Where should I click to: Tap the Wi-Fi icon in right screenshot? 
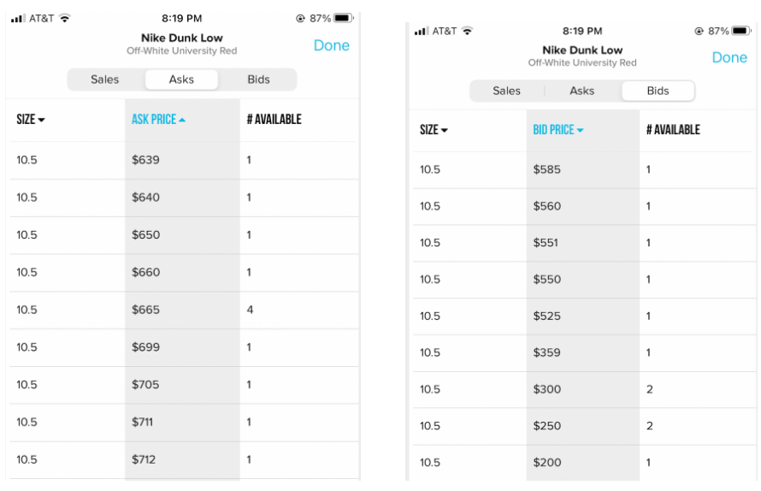click(467, 31)
